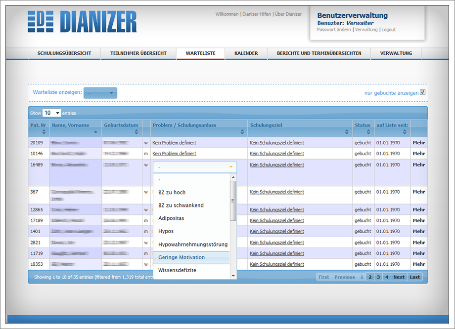Click Verwaltung link in user box

tap(366, 30)
